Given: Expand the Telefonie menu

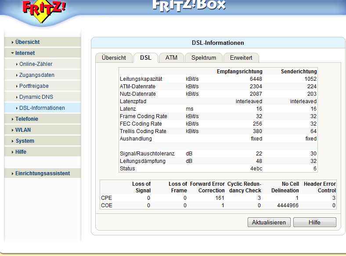Looking at the screenshot, I should tap(43, 119).
